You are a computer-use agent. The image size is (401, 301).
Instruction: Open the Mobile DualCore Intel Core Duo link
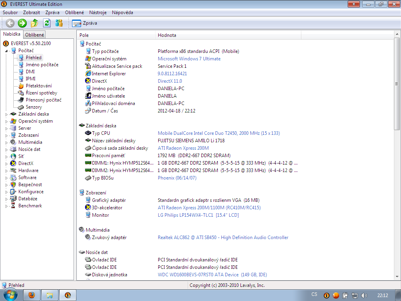coord(219,133)
